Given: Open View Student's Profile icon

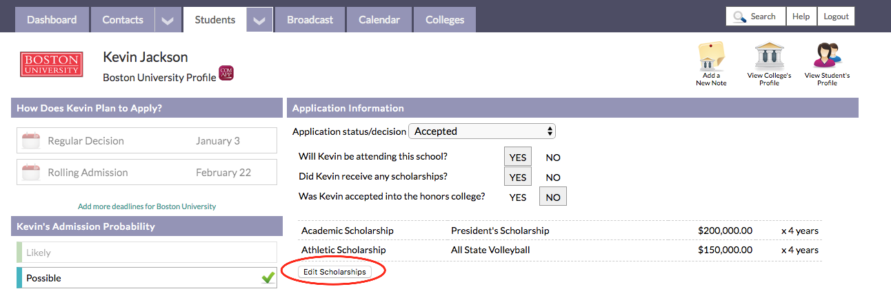Looking at the screenshot, I should (x=827, y=56).
